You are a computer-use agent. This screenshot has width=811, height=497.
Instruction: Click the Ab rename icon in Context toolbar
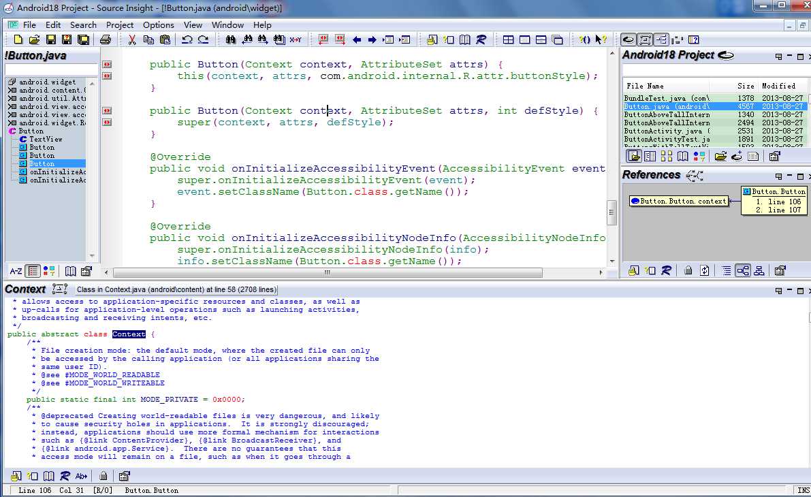click(81, 476)
